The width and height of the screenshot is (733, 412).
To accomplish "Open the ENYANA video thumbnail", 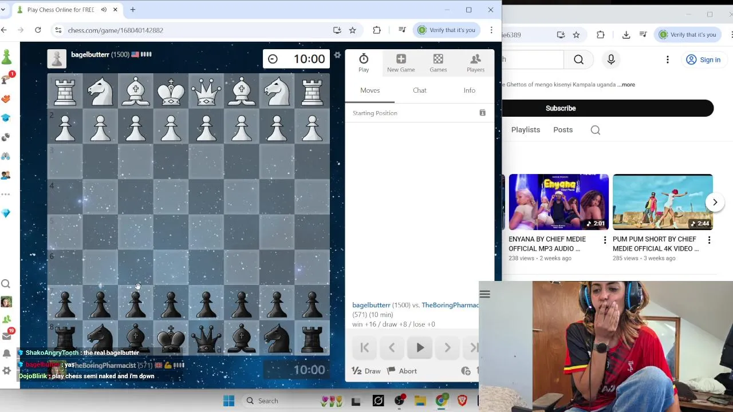I will pos(558,202).
